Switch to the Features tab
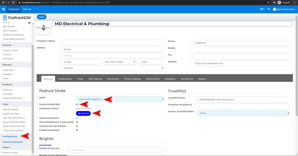Screen dimensions: 298x156 [x=48, y=79]
